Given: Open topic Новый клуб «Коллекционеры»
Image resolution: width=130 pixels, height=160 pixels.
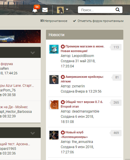Looking at the screenshot, I should point(74,135).
